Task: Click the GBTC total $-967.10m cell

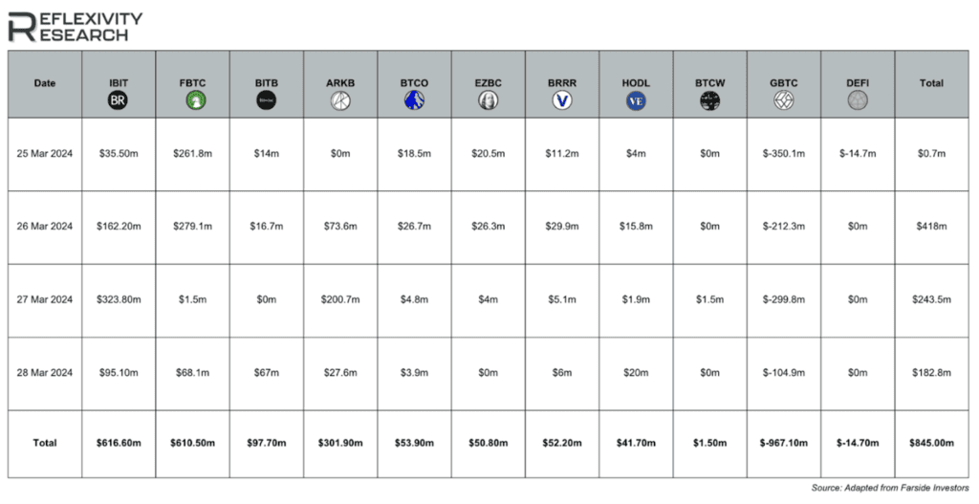Action: (784, 444)
